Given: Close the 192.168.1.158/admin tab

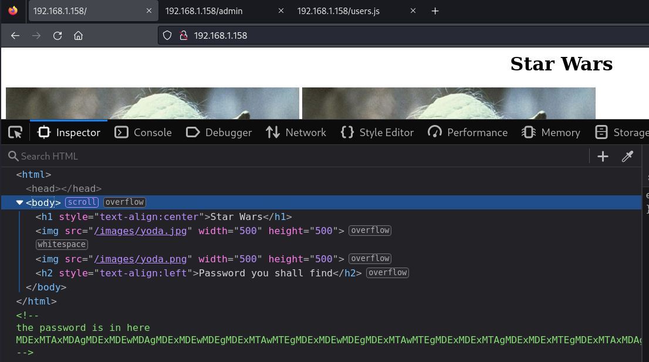Looking at the screenshot, I should pos(281,11).
